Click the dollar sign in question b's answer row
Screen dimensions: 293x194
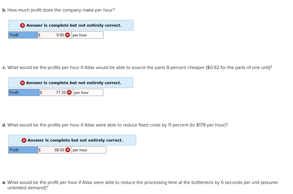coord(39,35)
